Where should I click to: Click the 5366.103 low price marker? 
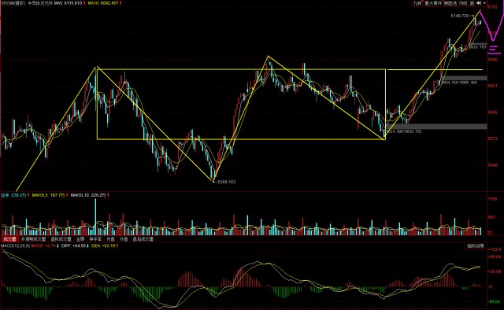(227, 182)
